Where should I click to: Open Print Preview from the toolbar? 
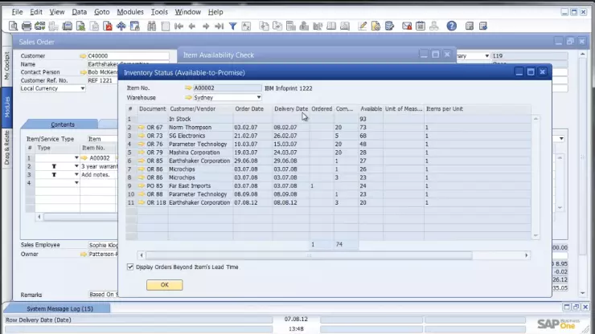(14, 26)
